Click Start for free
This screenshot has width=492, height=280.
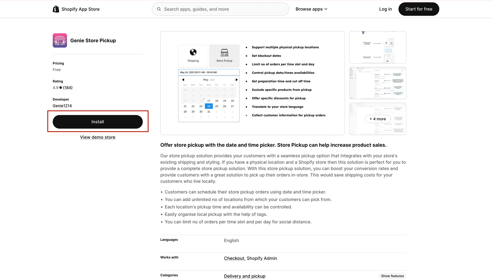tap(419, 9)
